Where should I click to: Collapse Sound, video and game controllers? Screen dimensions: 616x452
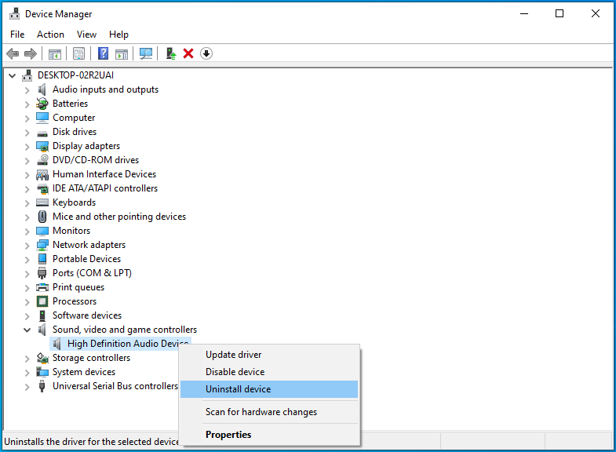pos(27,330)
